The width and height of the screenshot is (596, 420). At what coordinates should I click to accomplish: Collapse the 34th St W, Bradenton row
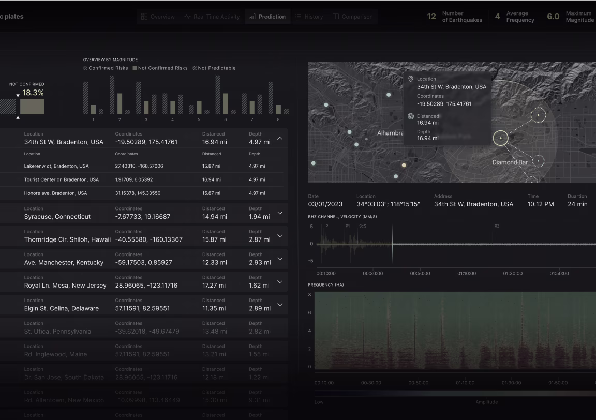(280, 138)
